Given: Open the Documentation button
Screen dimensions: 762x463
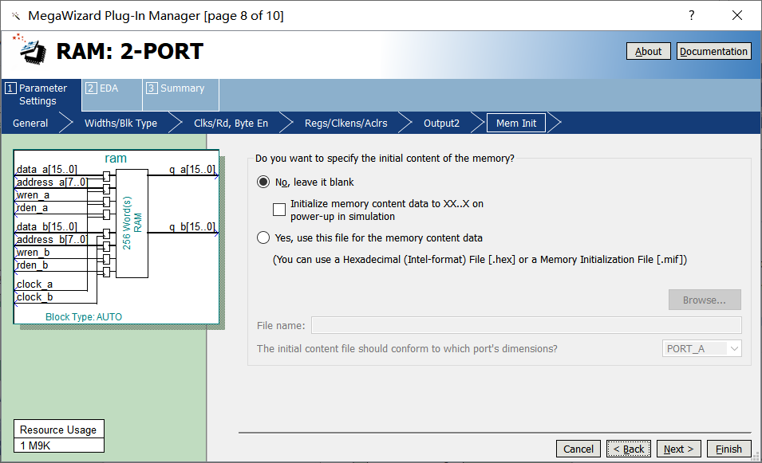Looking at the screenshot, I should coord(713,51).
